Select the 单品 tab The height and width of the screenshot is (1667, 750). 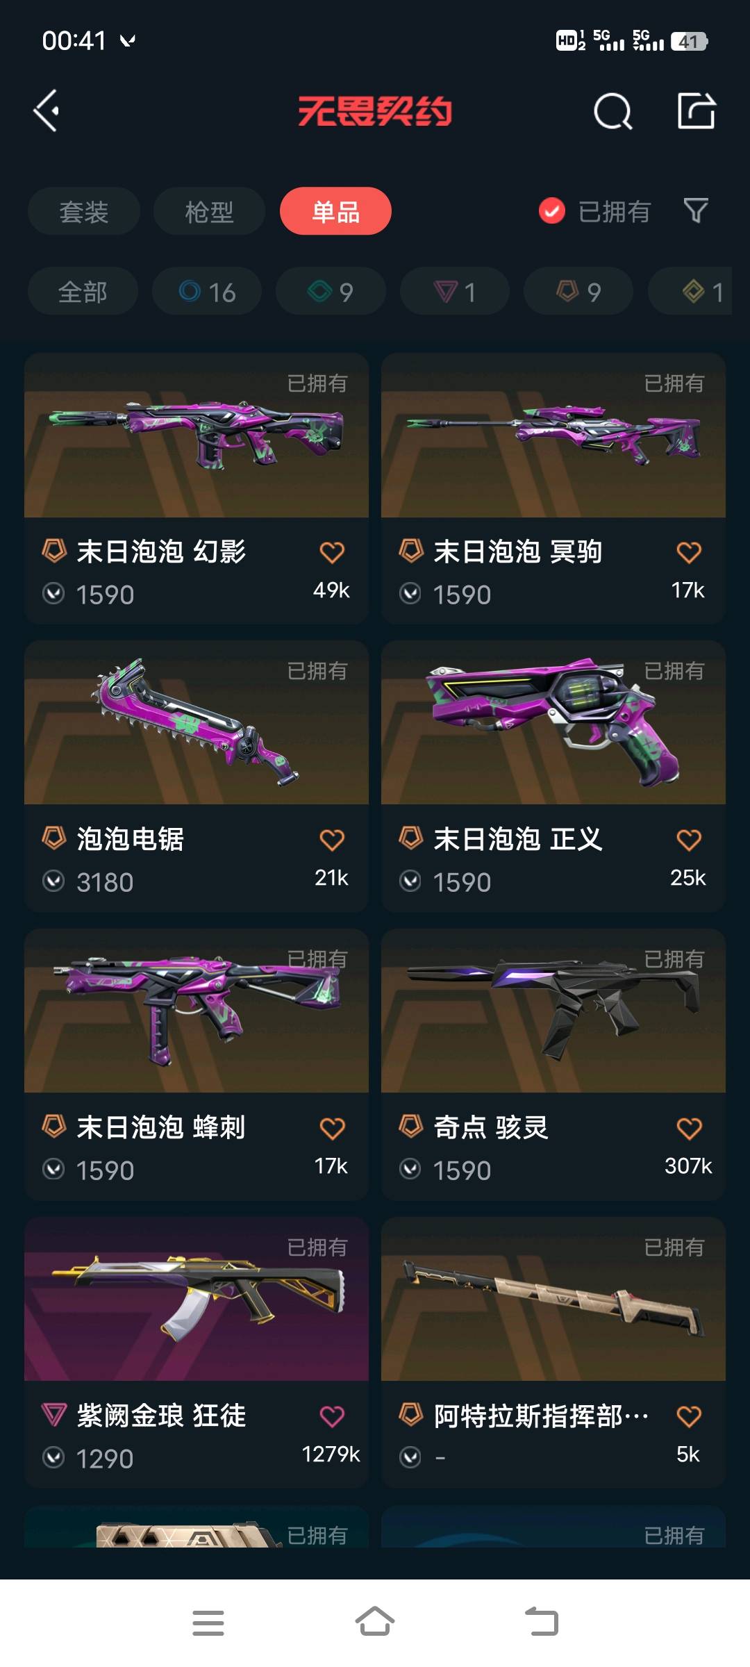coord(335,211)
